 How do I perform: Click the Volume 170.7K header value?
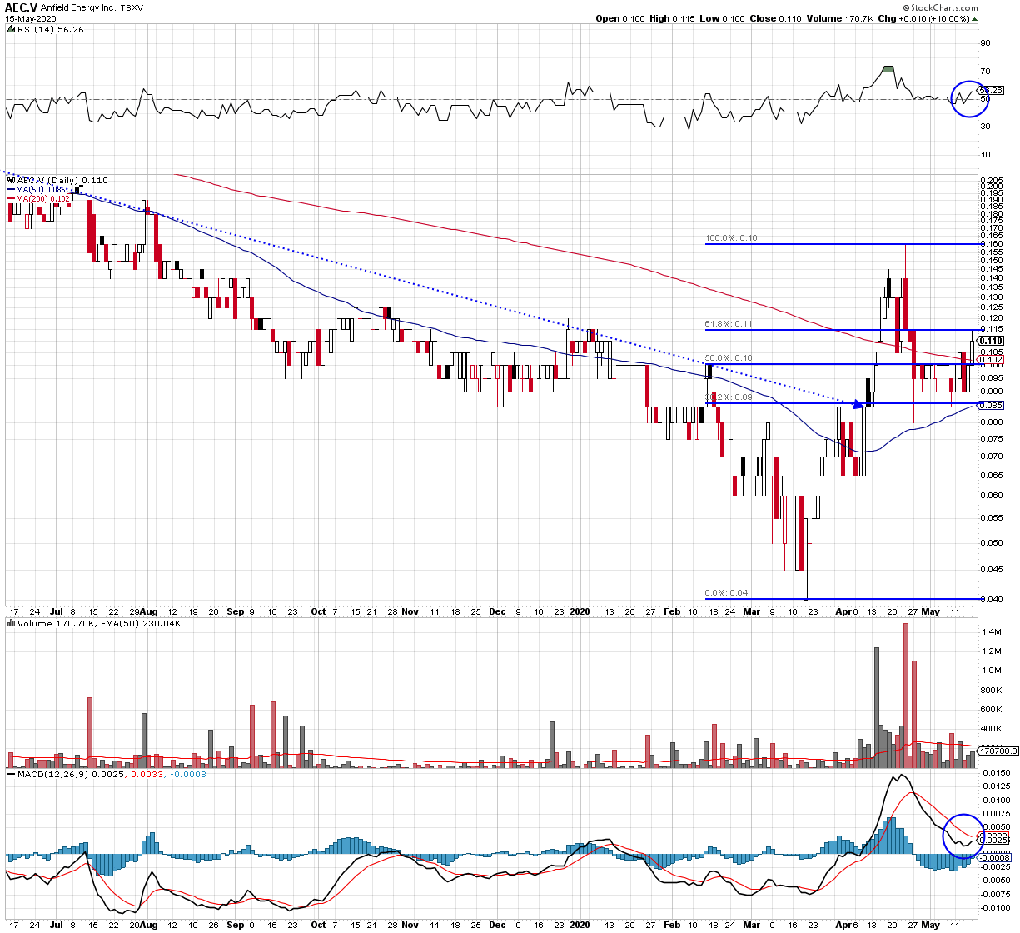842,19
